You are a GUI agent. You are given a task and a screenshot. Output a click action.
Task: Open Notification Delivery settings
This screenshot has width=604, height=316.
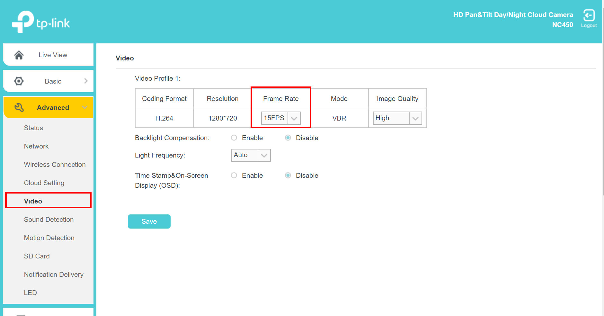tap(54, 275)
